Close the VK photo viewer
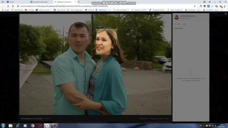228x128 pixels. (x=226, y=14)
